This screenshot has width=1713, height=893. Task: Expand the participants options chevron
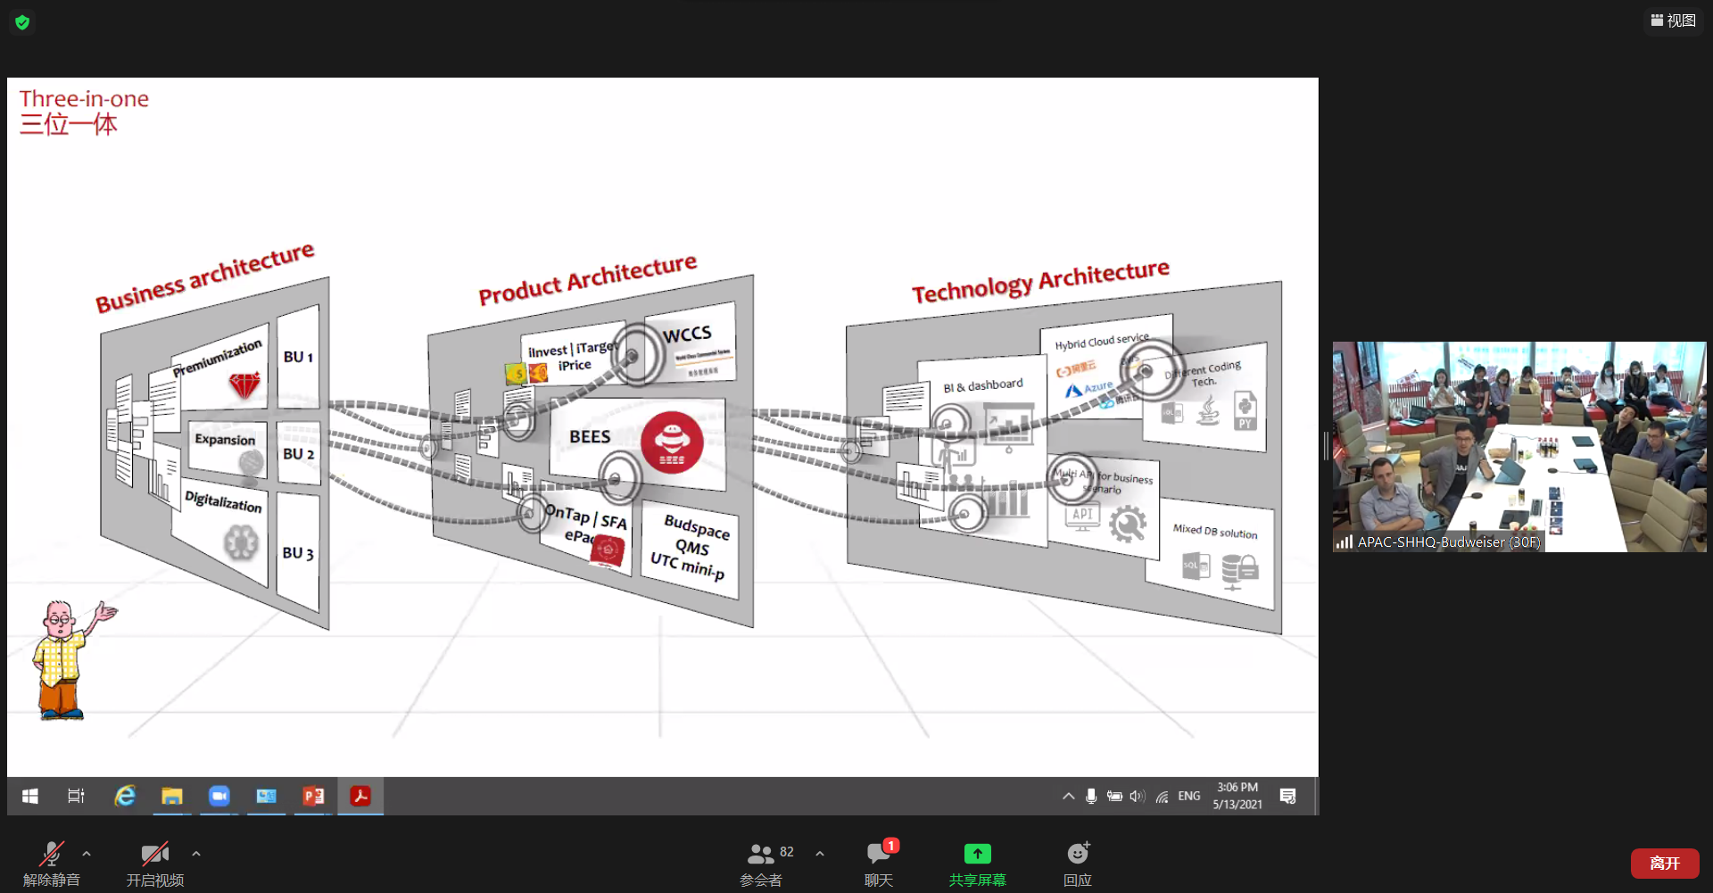tap(820, 854)
